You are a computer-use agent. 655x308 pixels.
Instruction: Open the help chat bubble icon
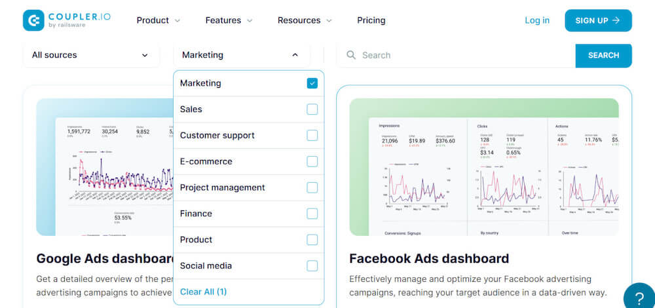[639, 296]
